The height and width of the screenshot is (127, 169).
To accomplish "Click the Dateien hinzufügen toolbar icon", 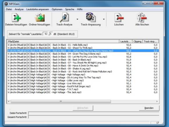I will pyautogui.click(x=16, y=18).
